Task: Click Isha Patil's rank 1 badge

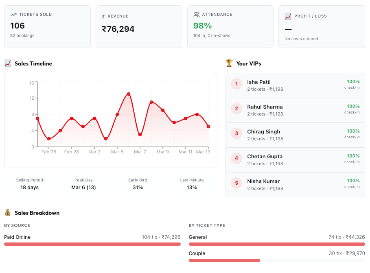Action: coord(236,84)
